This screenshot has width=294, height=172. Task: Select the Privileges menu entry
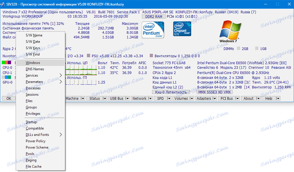(x=41, y=114)
